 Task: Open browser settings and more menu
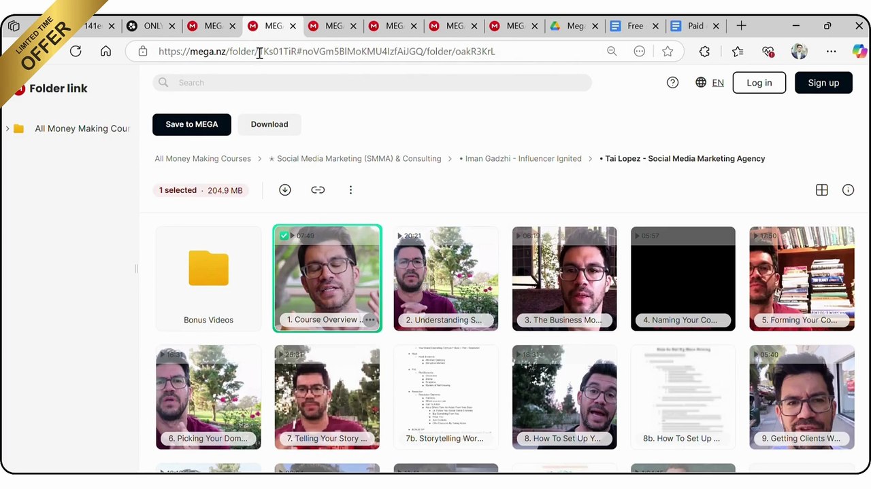click(x=831, y=52)
